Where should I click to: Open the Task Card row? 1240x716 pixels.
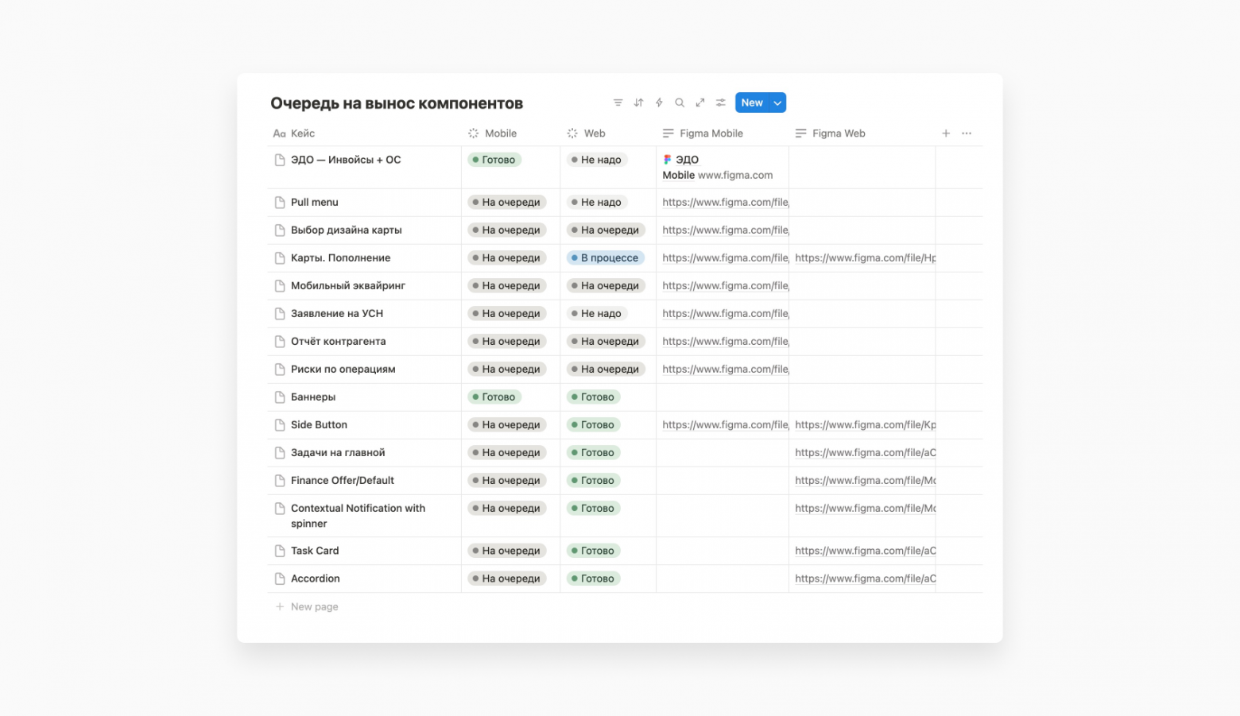point(315,551)
